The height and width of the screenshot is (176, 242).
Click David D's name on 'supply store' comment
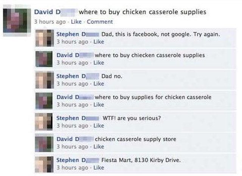click(75, 139)
